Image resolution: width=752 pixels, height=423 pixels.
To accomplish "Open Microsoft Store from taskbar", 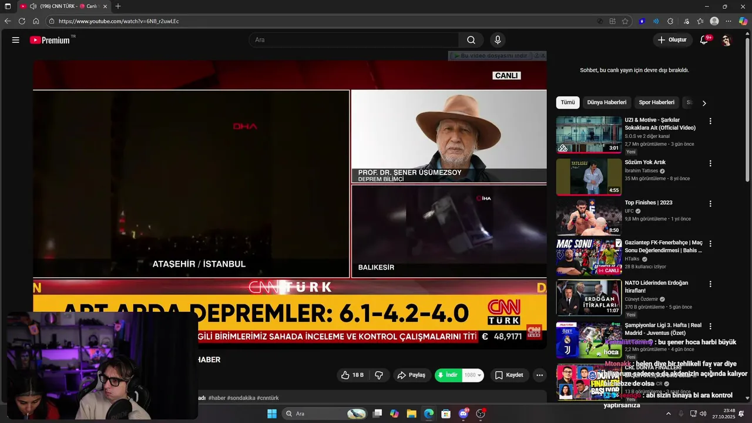I will (446, 414).
